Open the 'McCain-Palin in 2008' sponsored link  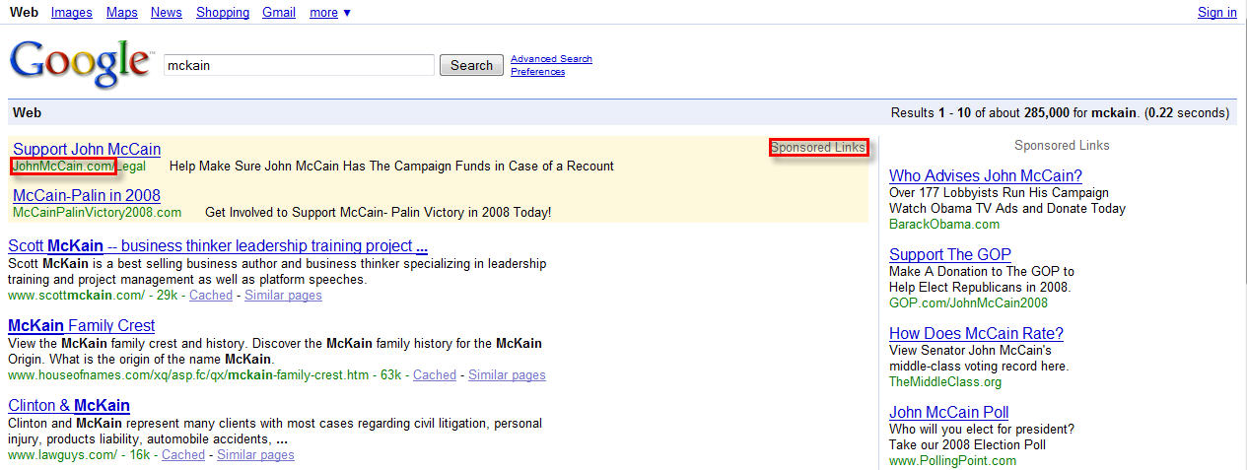[x=87, y=195]
